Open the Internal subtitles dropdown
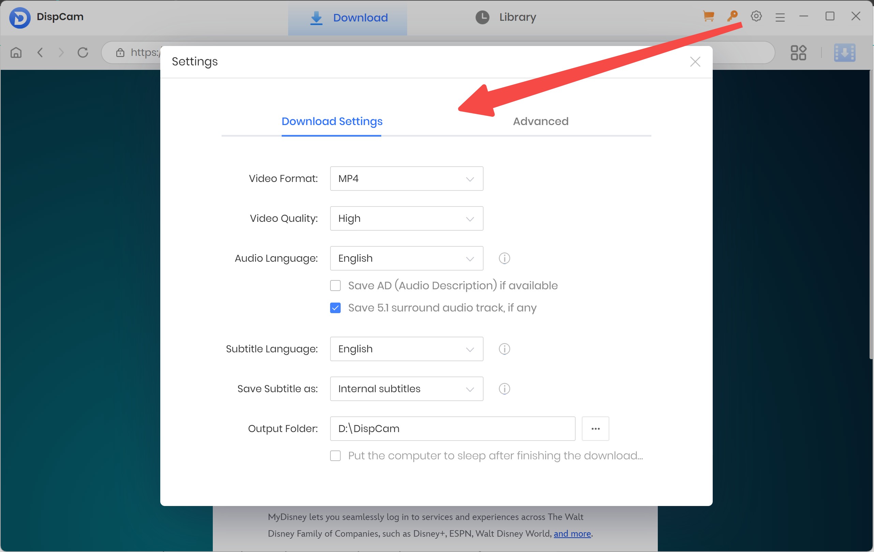 [x=406, y=389]
